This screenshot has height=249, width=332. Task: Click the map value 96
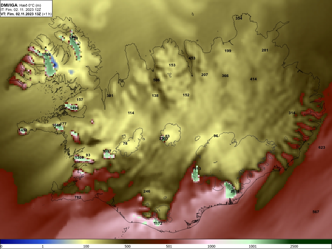[216, 136]
